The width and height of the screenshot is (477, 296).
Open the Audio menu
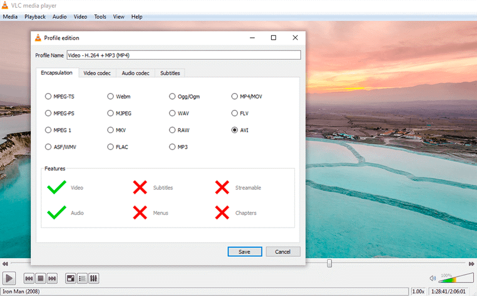59,17
